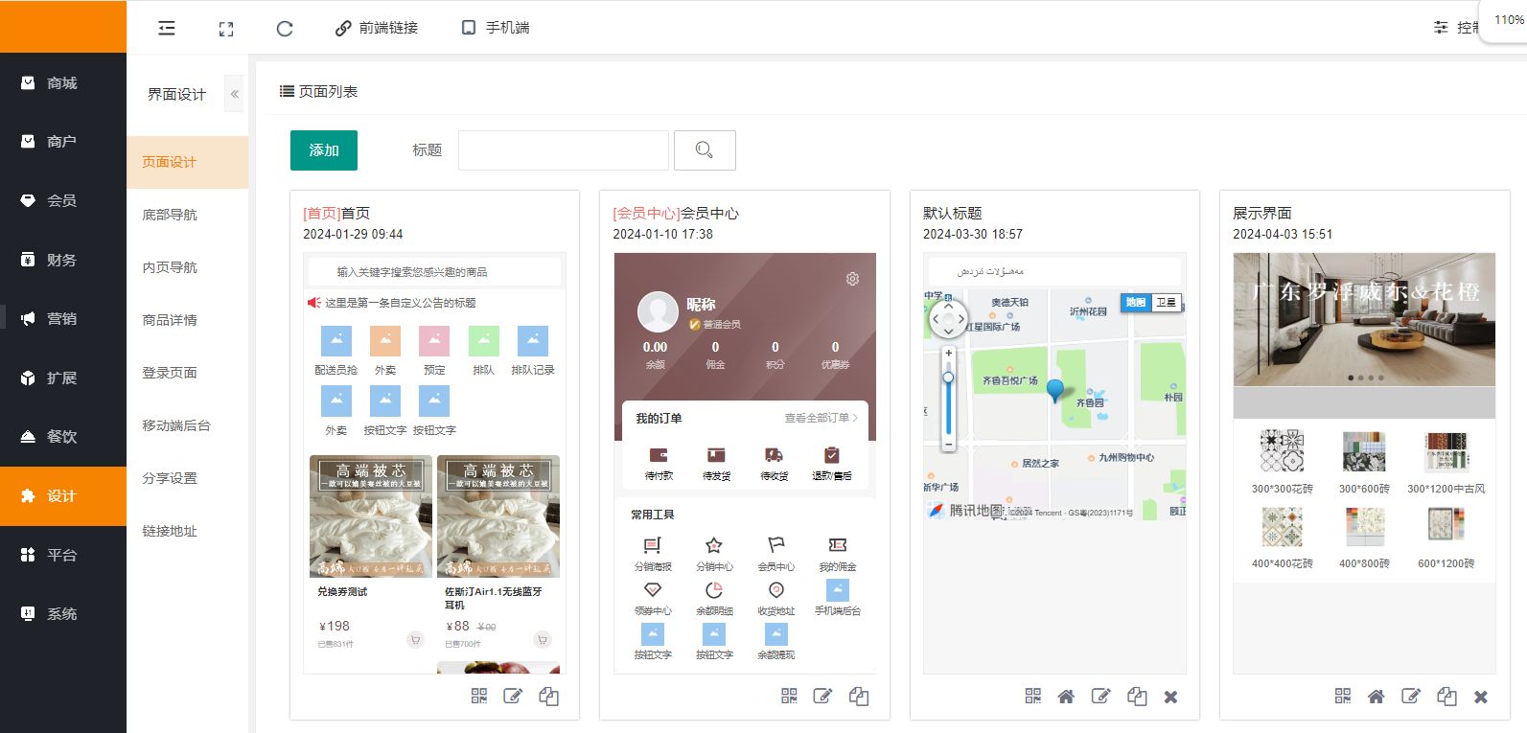Toggle fullscreen mode icon in top bar
1527x733 pixels.
226,29
